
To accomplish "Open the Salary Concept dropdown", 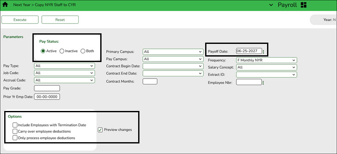I will tap(267, 68).
